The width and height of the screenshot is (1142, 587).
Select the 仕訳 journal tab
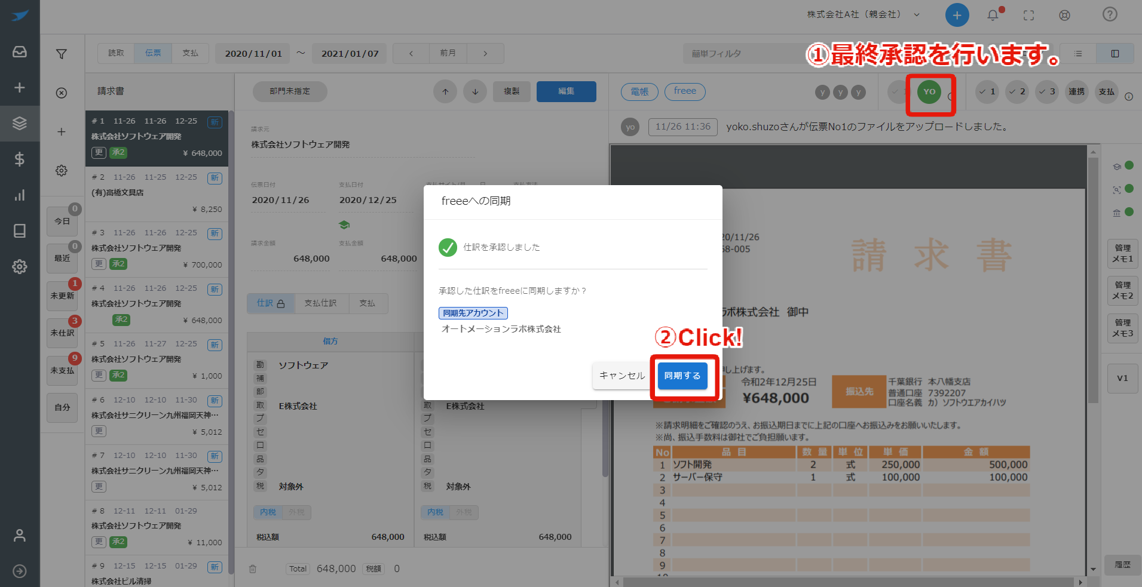point(271,303)
